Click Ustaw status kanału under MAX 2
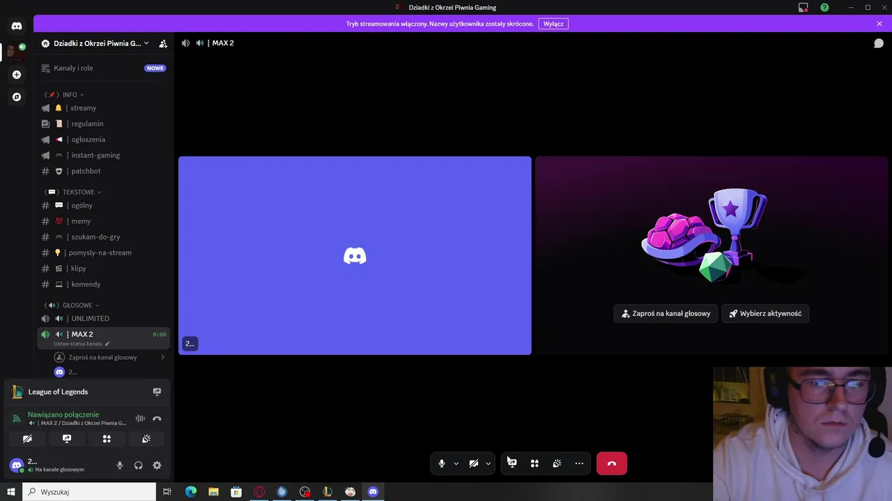The width and height of the screenshot is (892, 501). pyautogui.click(x=82, y=344)
